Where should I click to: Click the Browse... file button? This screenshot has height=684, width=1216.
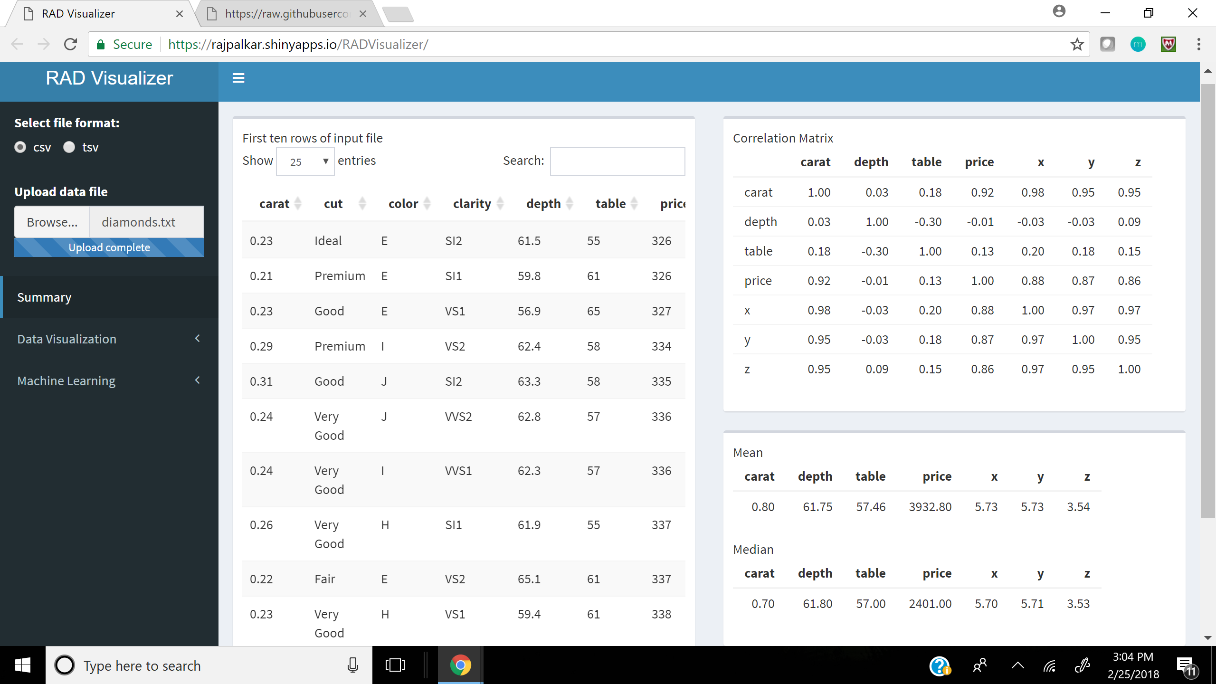coord(52,222)
